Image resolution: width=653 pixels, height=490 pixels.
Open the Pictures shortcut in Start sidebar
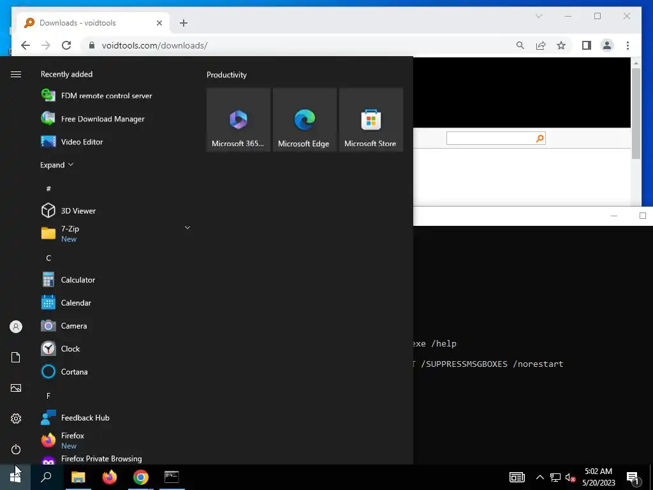coord(16,388)
